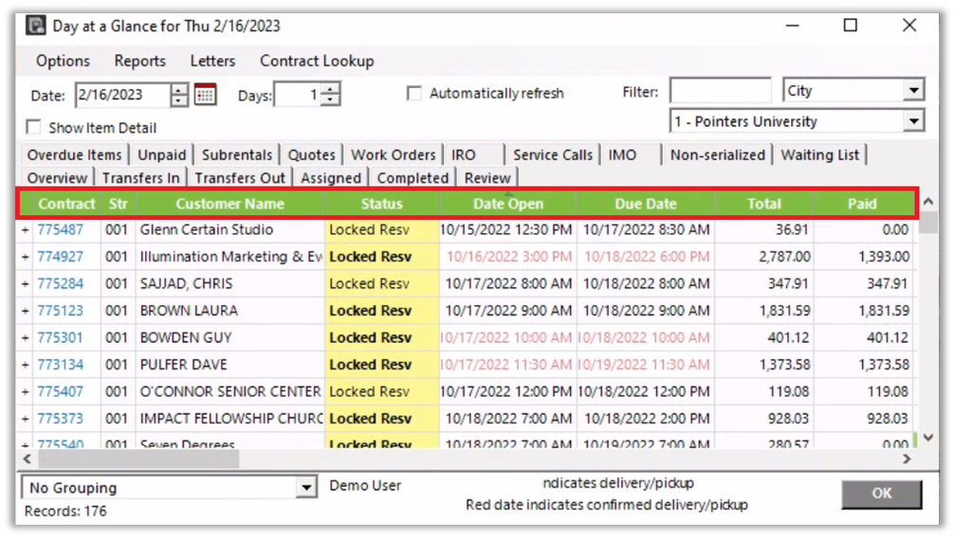Open contract link 774927

click(x=60, y=257)
